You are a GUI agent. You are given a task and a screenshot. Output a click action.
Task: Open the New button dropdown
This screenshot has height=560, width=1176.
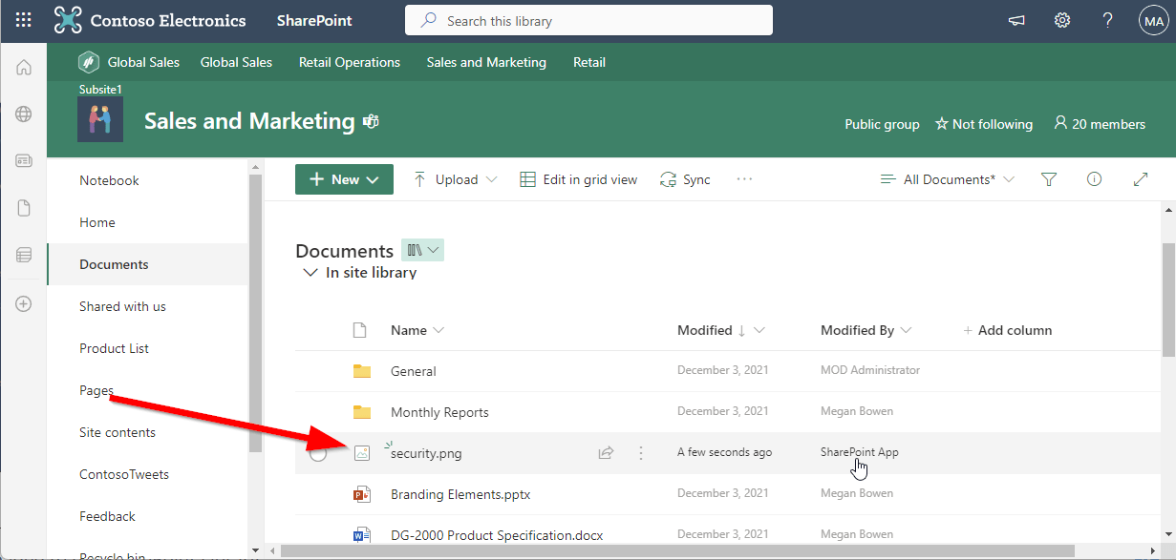(x=344, y=179)
